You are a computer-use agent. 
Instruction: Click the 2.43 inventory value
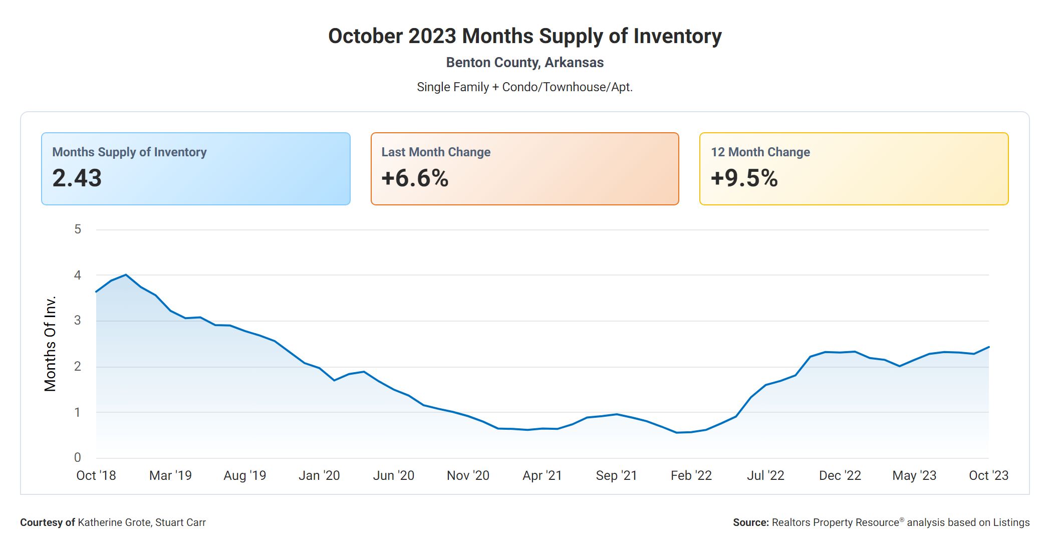pyautogui.click(x=77, y=178)
